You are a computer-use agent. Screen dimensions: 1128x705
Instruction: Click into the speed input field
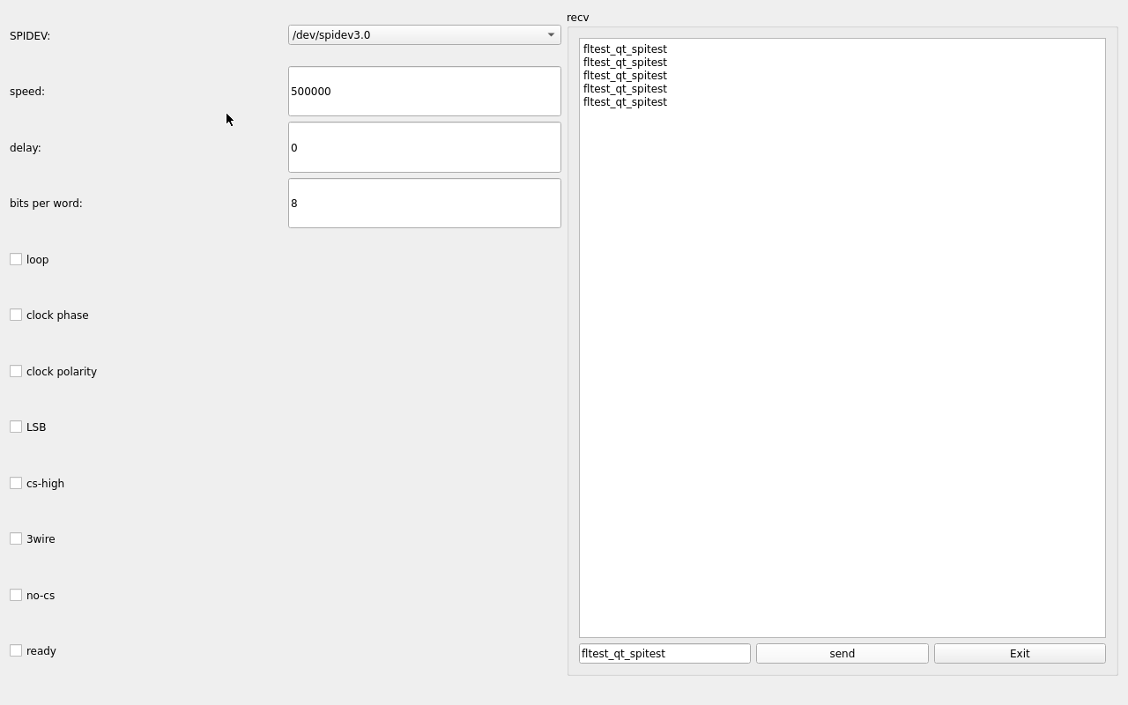point(424,92)
